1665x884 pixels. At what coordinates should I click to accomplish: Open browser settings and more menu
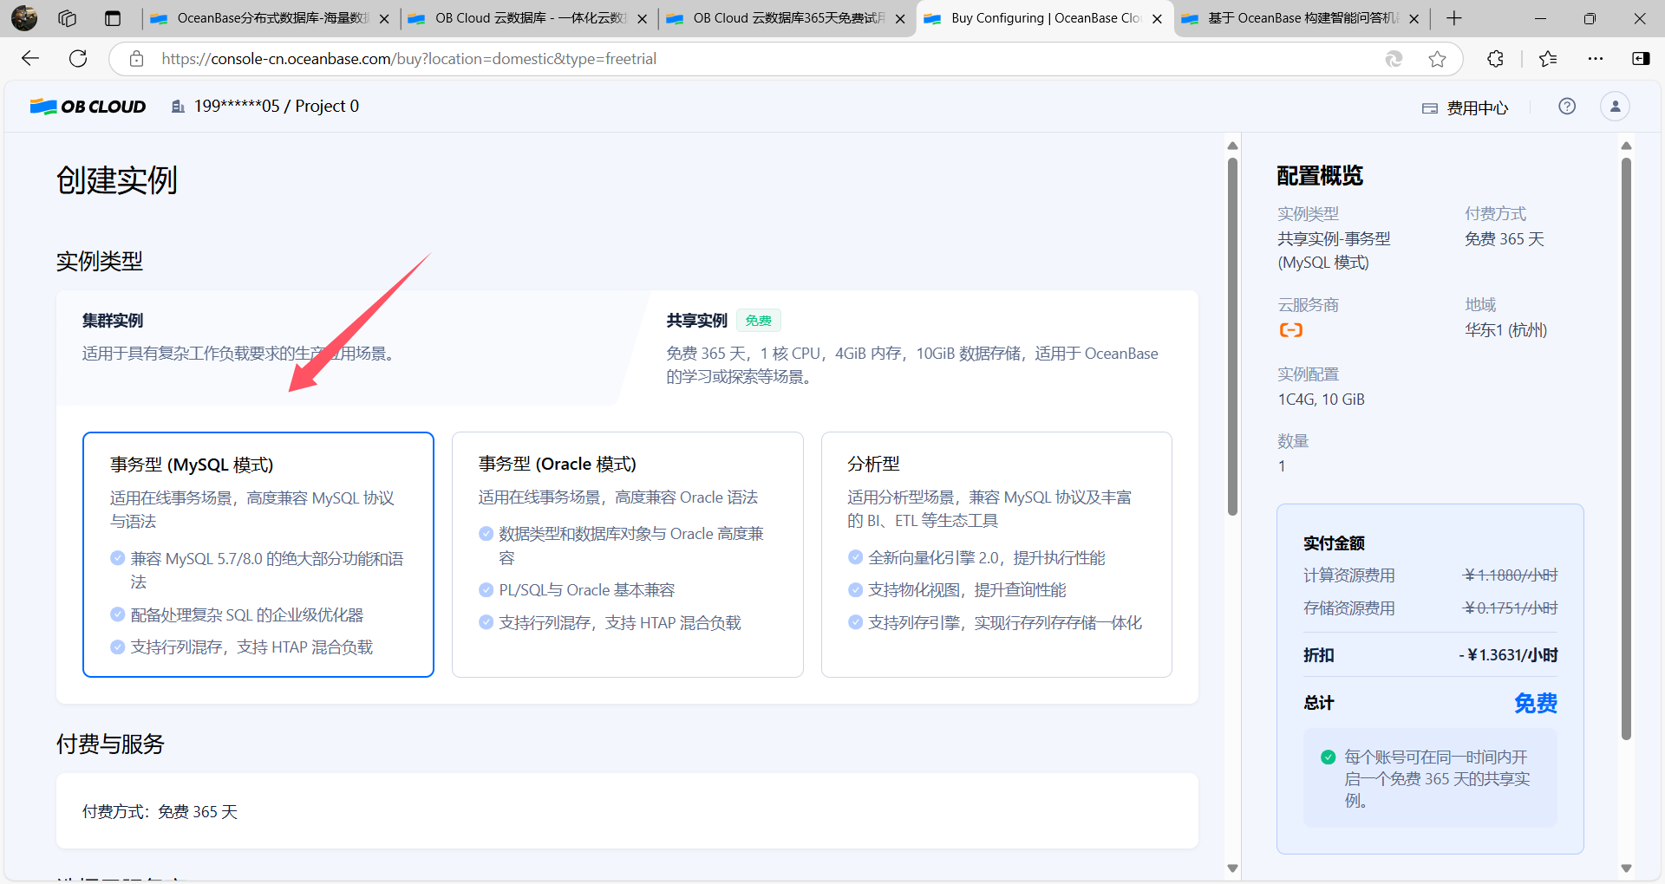[x=1596, y=59]
